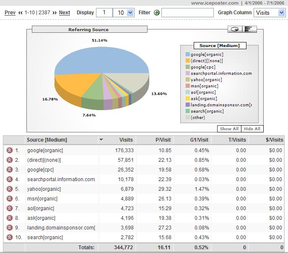Image resolution: width=288 pixels, height=253 pixels.
Task: Click the green add filter icon
Action: click(x=157, y=13)
